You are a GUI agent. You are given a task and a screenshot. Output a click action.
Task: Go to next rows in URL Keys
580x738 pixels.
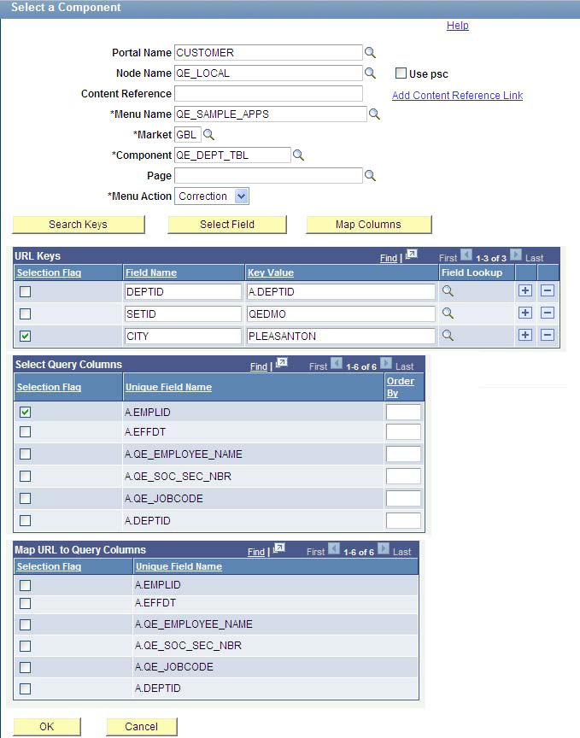516,255
